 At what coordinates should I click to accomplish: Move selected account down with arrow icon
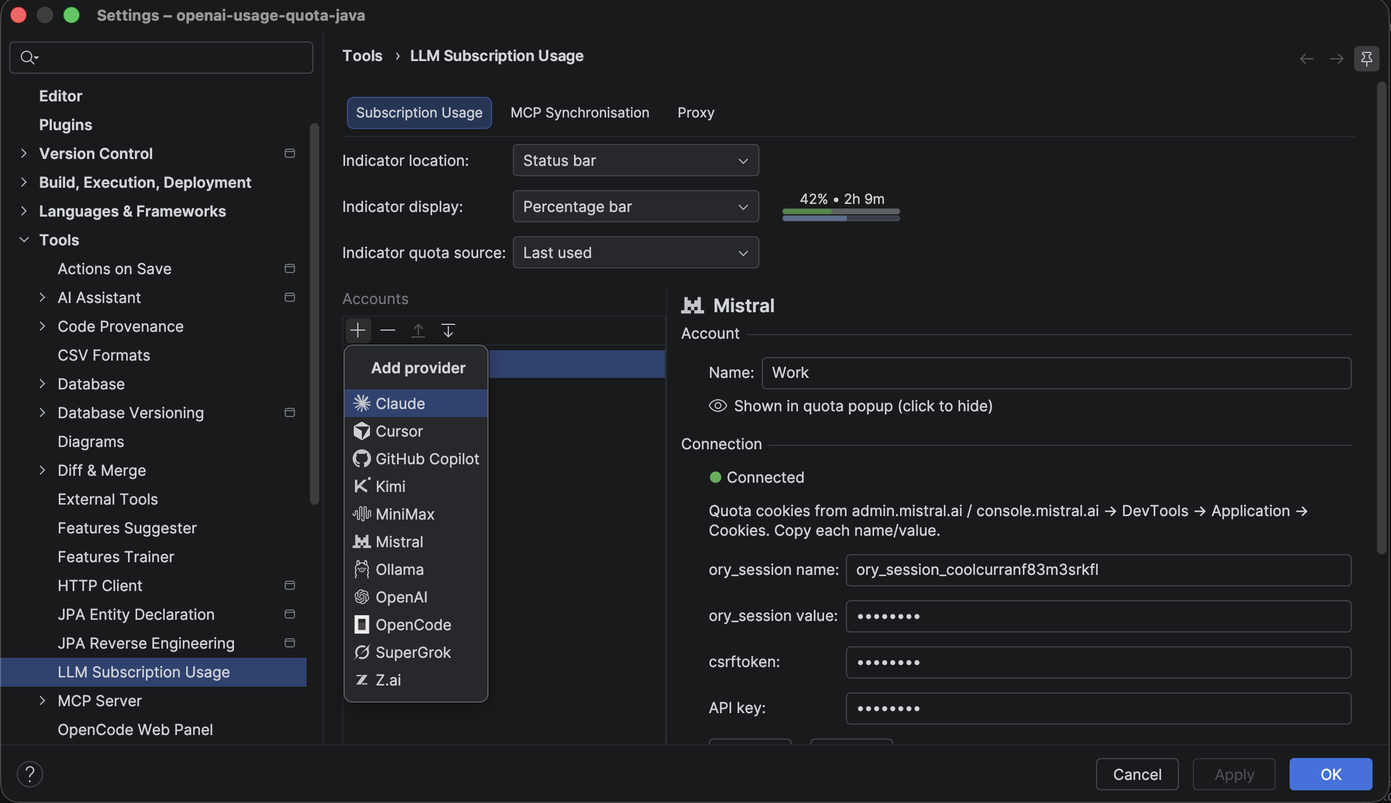coord(448,330)
